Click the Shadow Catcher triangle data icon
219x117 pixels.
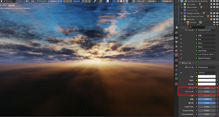pos(204,13)
